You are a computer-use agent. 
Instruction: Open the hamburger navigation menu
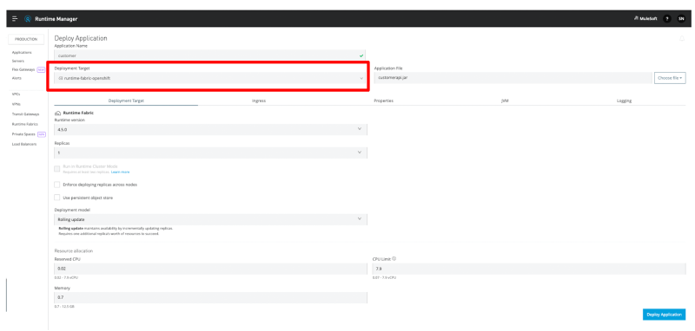pyautogui.click(x=15, y=19)
